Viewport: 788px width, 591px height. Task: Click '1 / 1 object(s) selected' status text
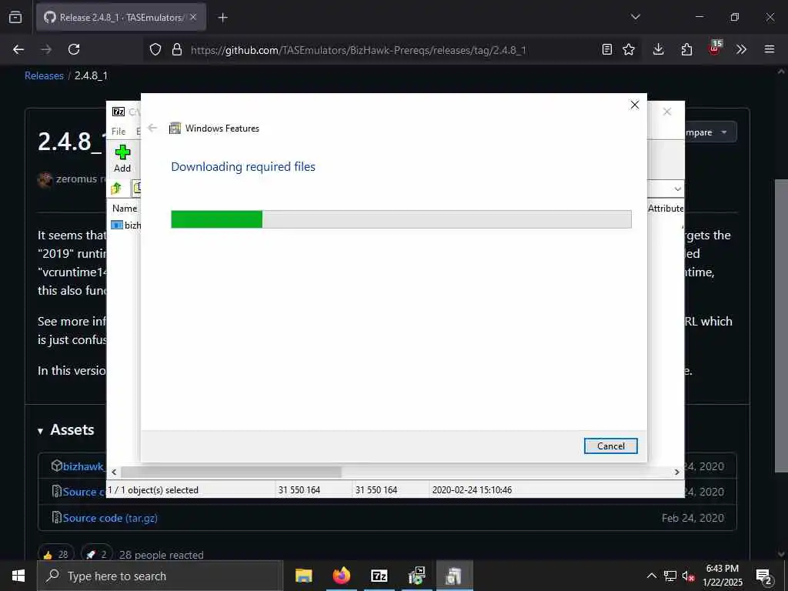[153, 490]
